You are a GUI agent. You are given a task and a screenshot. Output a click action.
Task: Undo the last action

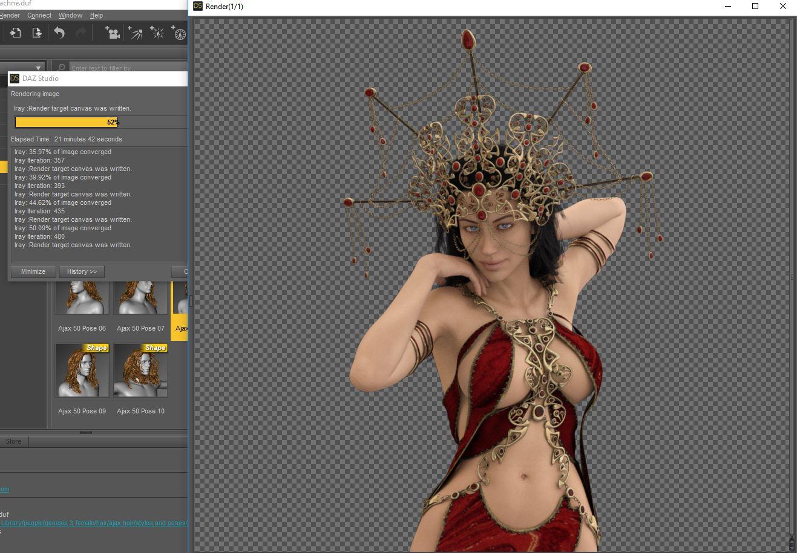(x=59, y=33)
